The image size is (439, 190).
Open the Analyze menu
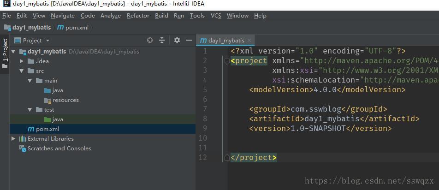point(111,16)
